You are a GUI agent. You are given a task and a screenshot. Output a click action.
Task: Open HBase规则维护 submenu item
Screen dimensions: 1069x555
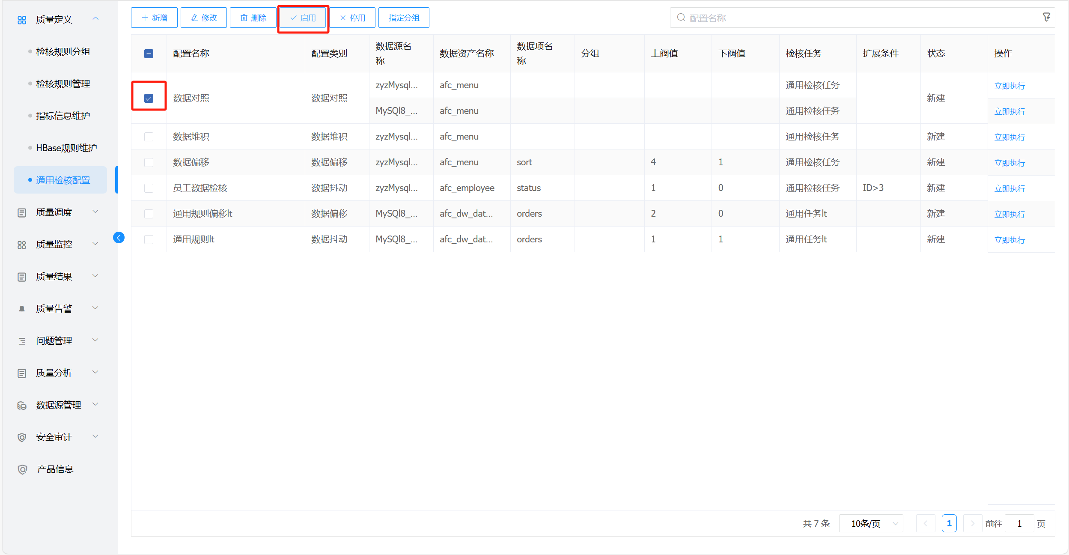click(66, 148)
